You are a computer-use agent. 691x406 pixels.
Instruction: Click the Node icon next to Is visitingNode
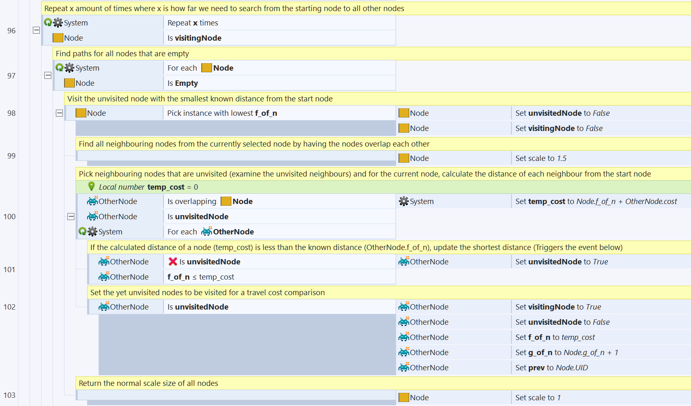58,38
